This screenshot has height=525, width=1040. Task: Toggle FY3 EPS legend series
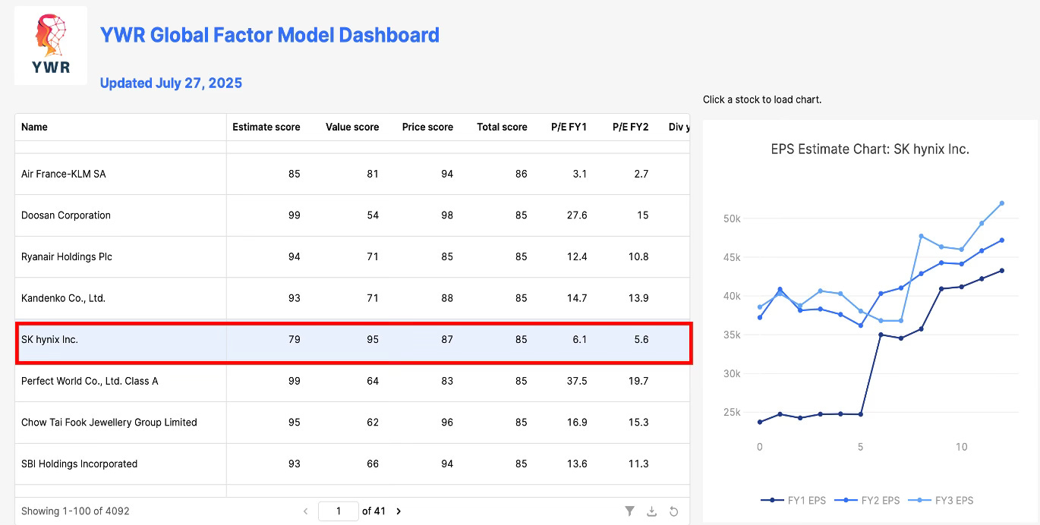941,500
